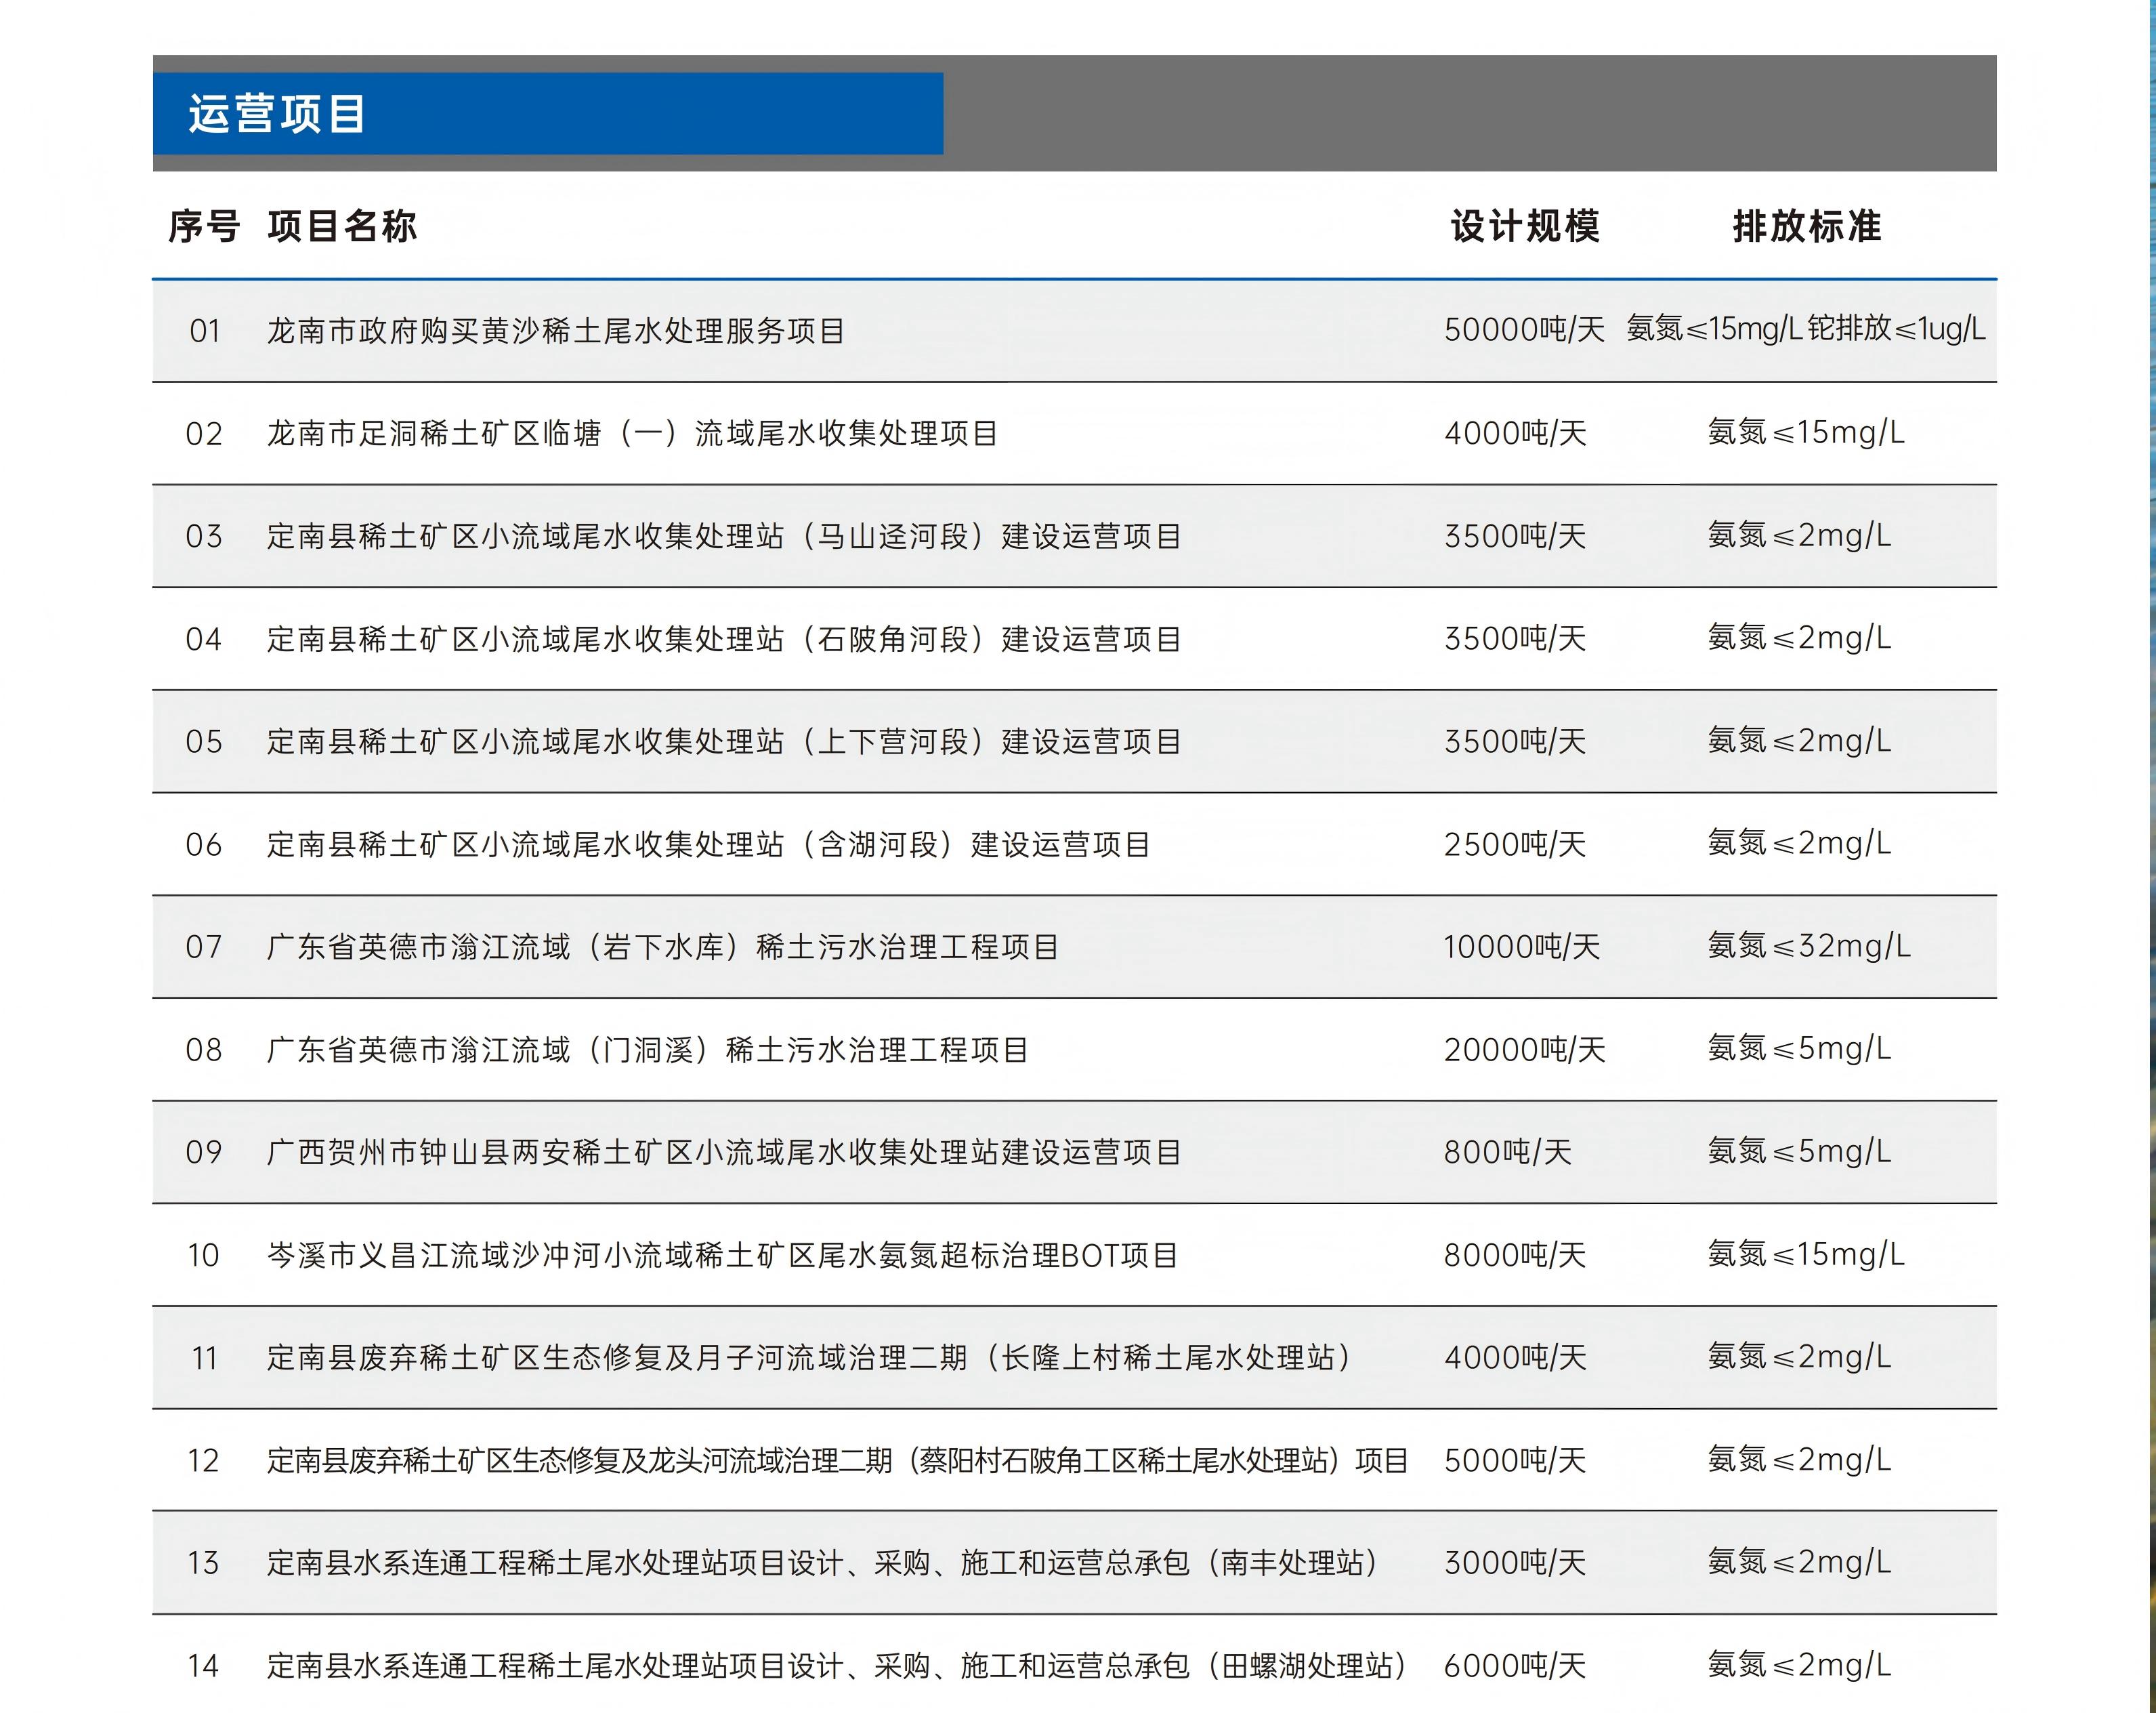The height and width of the screenshot is (1713, 2156).
Task: Click 氨氮≤2mg/L in row 03
Action: (1799, 535)
